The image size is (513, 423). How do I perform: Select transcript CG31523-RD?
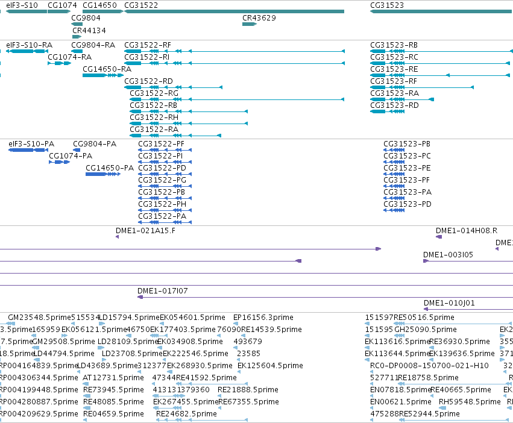(x=388, y=111)
